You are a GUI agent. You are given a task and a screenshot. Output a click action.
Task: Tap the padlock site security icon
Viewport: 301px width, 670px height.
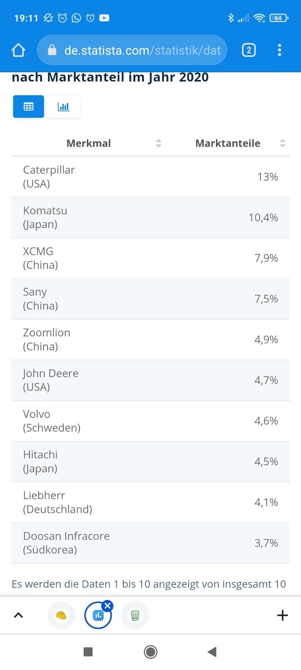[52, 50]
